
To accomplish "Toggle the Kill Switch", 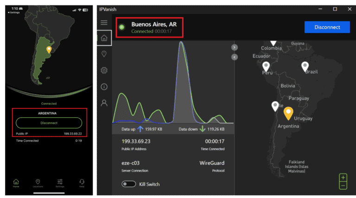I will coord(128,184).
